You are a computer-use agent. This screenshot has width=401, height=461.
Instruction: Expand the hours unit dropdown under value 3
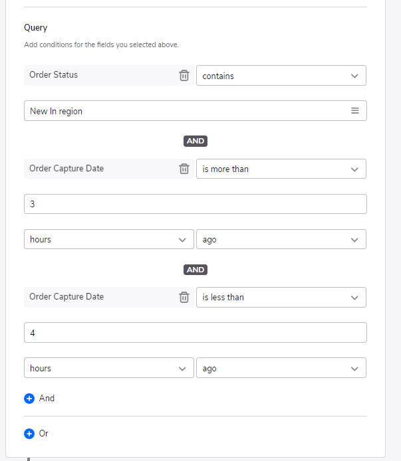[109, 239]
